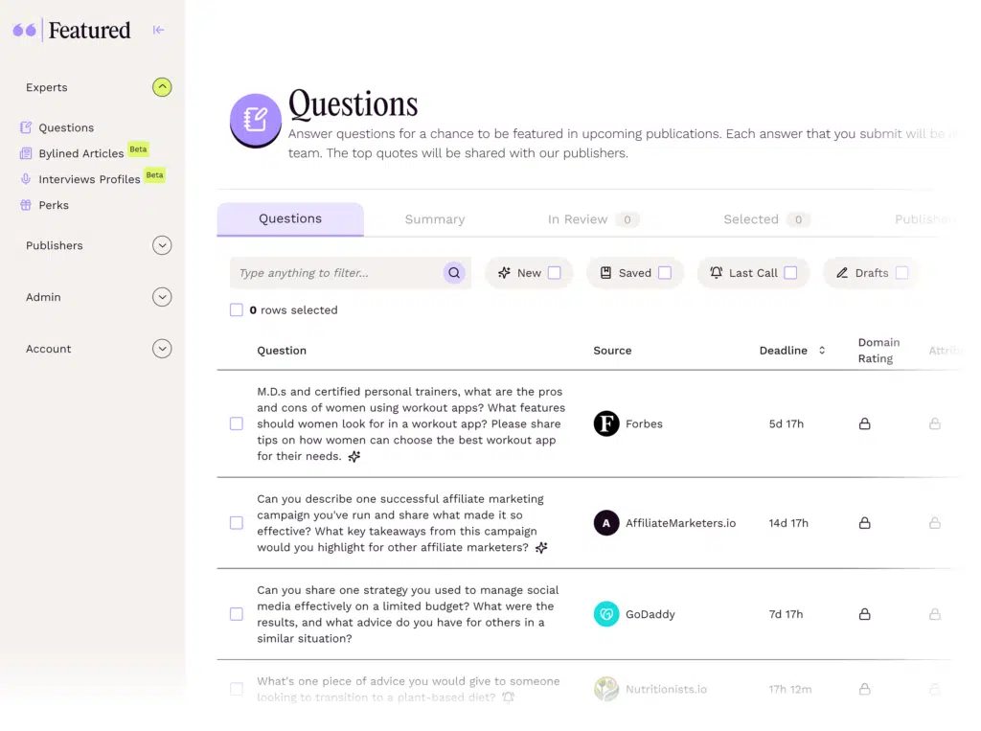Image resolution: width=981 pixels, height=731 pixels.
Task: Select the Forbes workout apps question row checkbox
Action: pyautogui.click(x=237, y=423)
